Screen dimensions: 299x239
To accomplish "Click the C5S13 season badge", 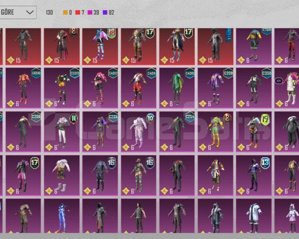I will click(x=75, y=73).
